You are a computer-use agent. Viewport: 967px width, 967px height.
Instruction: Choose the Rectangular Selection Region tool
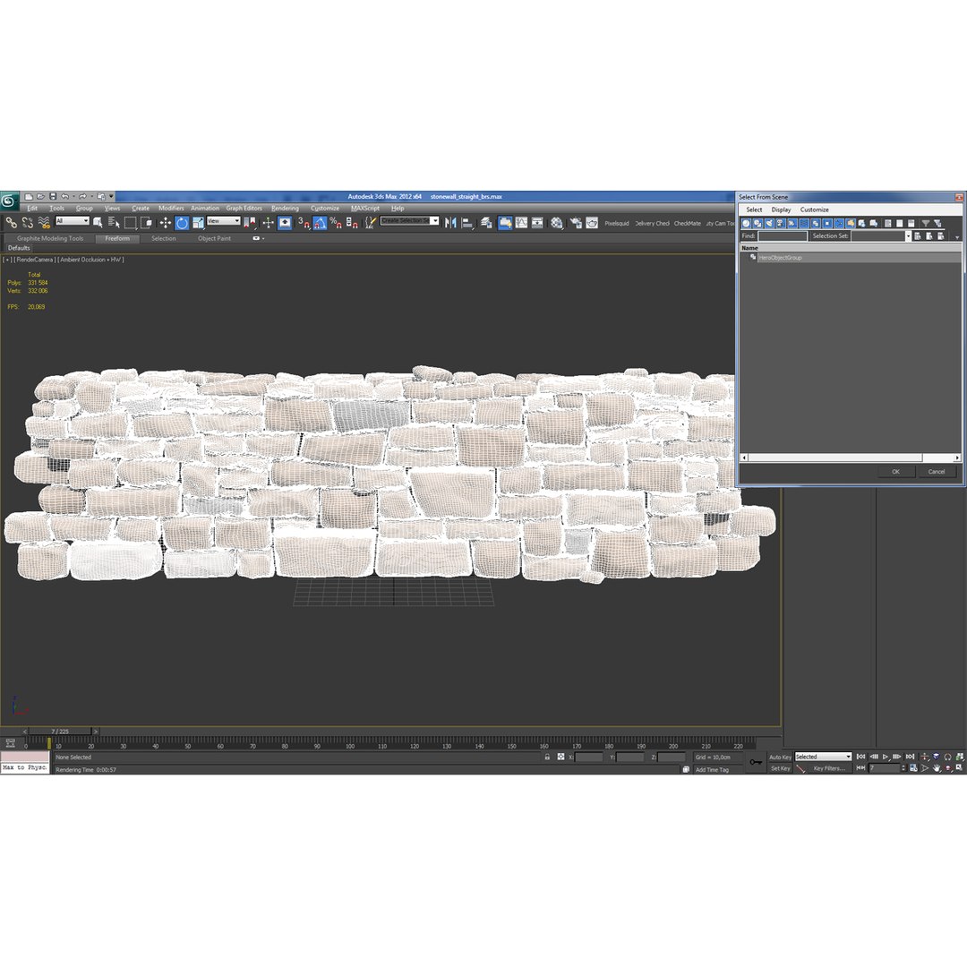coord(130,223)
